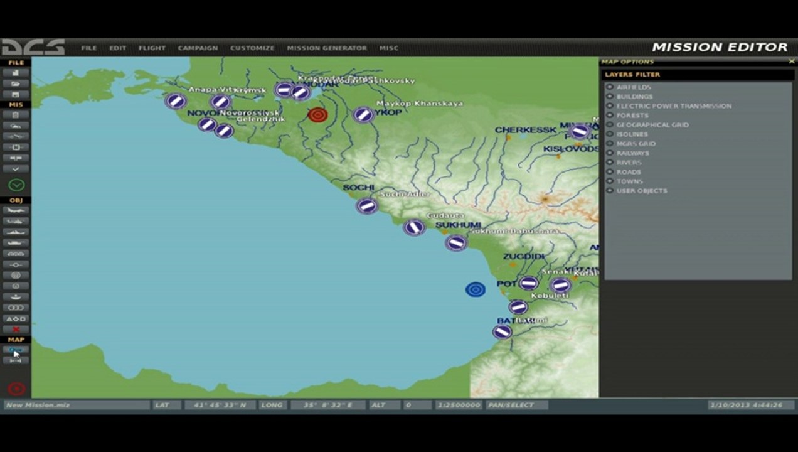Screen dimensions: 798x452
Task: Click the red circle exit icon
Action: [16, 389]
